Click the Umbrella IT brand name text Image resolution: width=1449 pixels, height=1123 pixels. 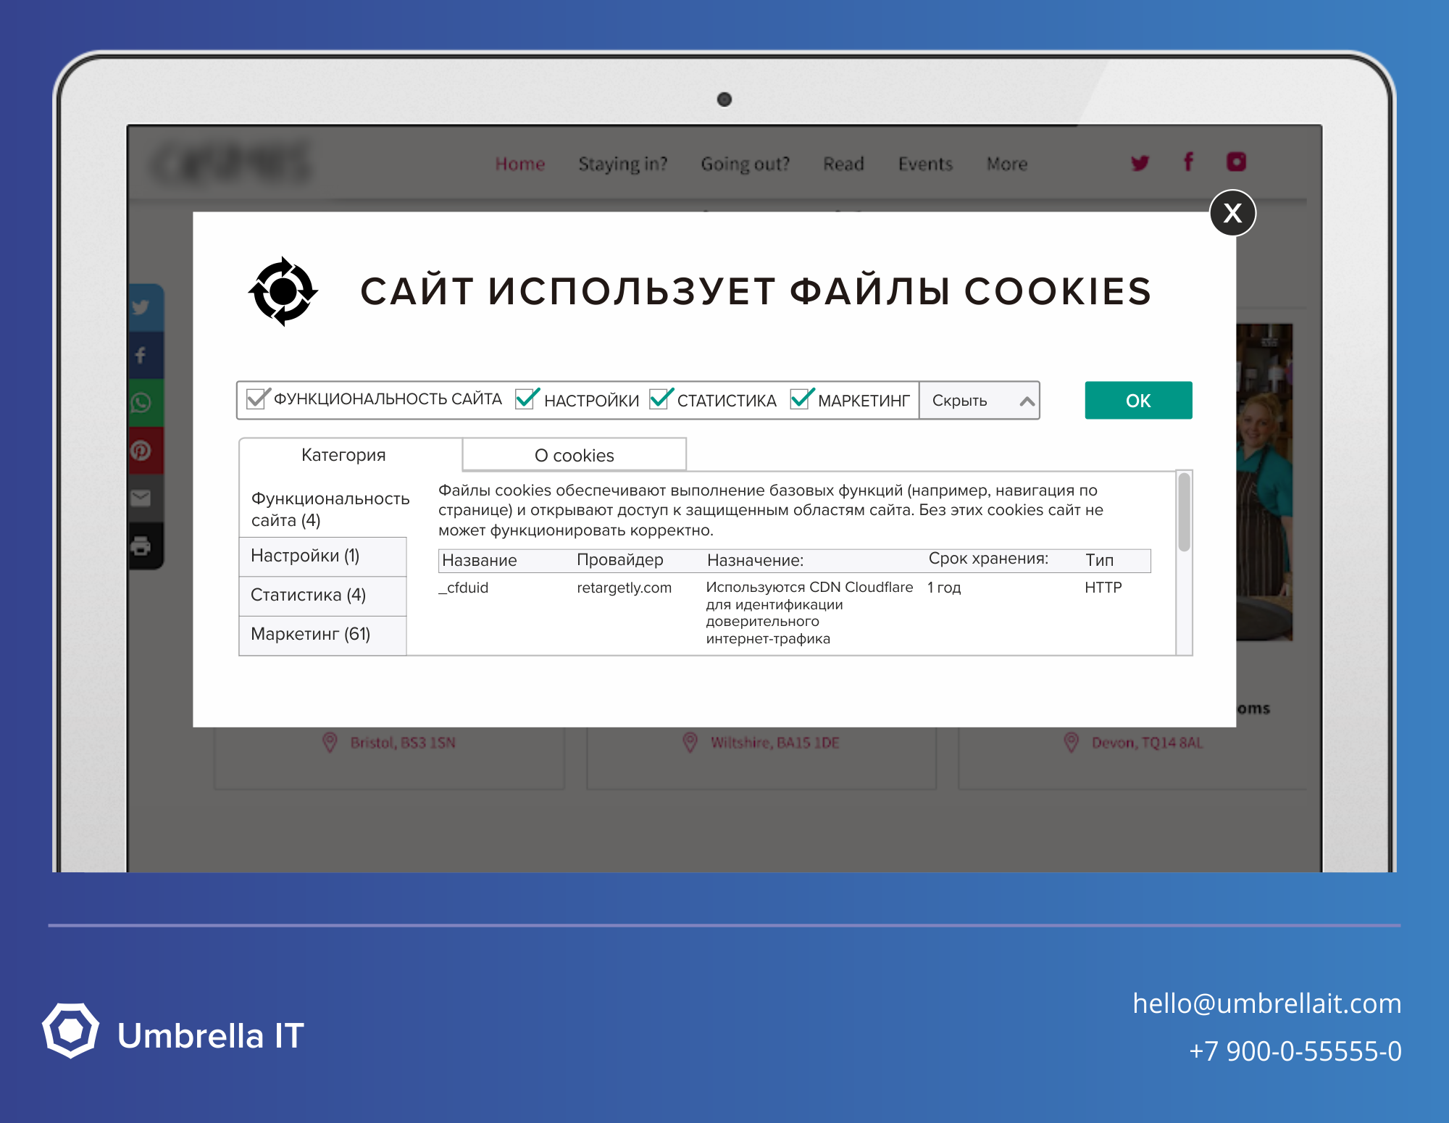point(211,1035)
